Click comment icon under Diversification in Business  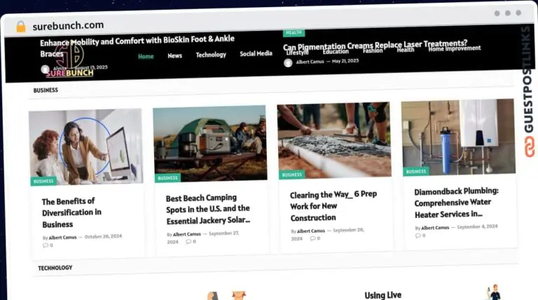point(46,245)
